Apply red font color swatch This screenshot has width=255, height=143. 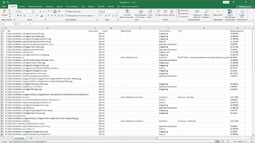(x=42, y=16)
